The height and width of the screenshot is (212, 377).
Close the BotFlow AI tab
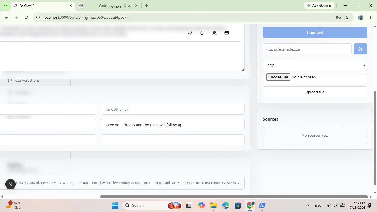[71, 6]
